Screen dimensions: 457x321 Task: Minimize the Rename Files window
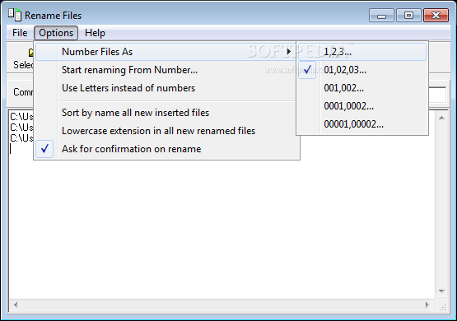381,16
